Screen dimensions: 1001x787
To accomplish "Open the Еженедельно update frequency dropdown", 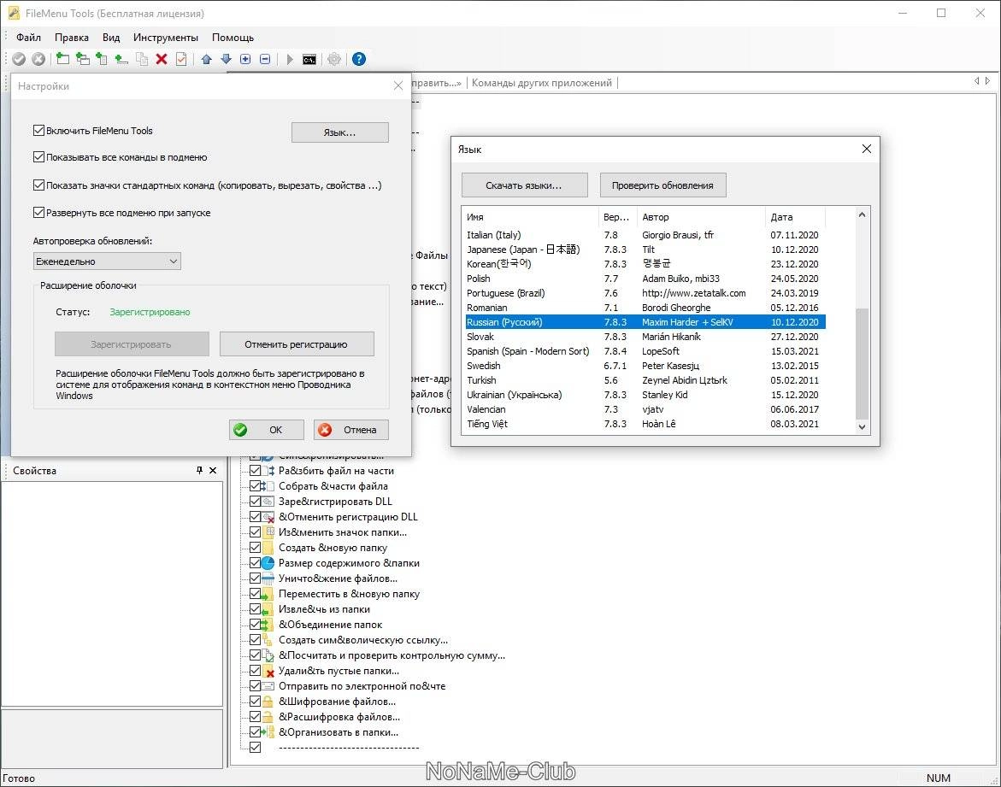I will click(107, 261).
